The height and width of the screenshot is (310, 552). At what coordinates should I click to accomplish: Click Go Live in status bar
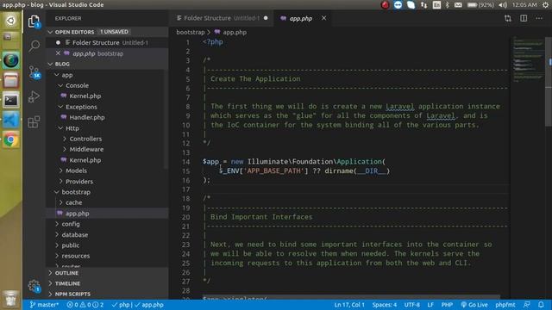tap(474, 305)
